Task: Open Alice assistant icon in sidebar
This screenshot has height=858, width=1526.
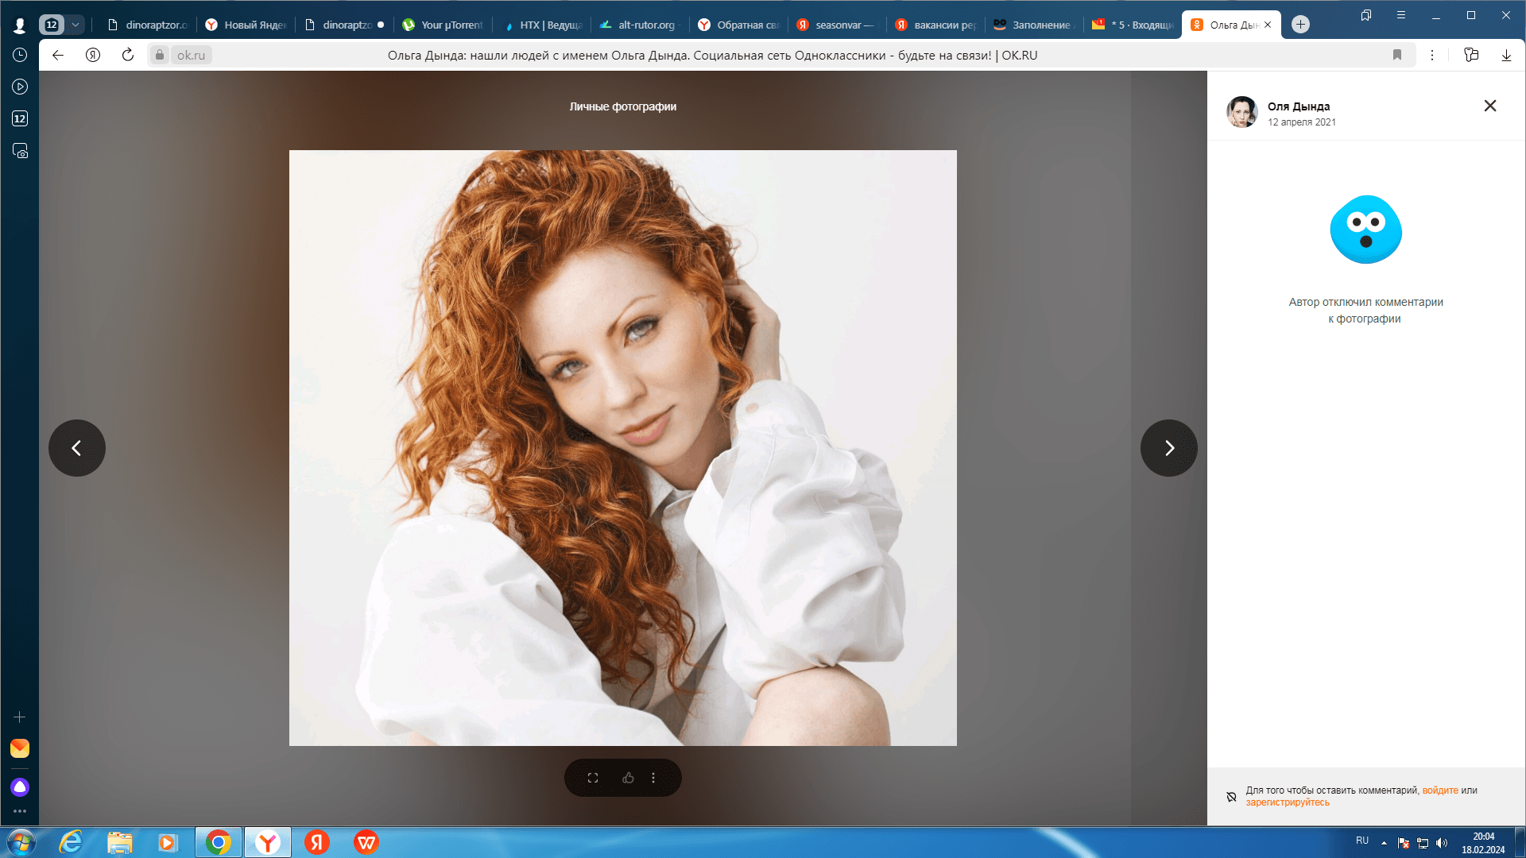Action: (x=20, y=786)
